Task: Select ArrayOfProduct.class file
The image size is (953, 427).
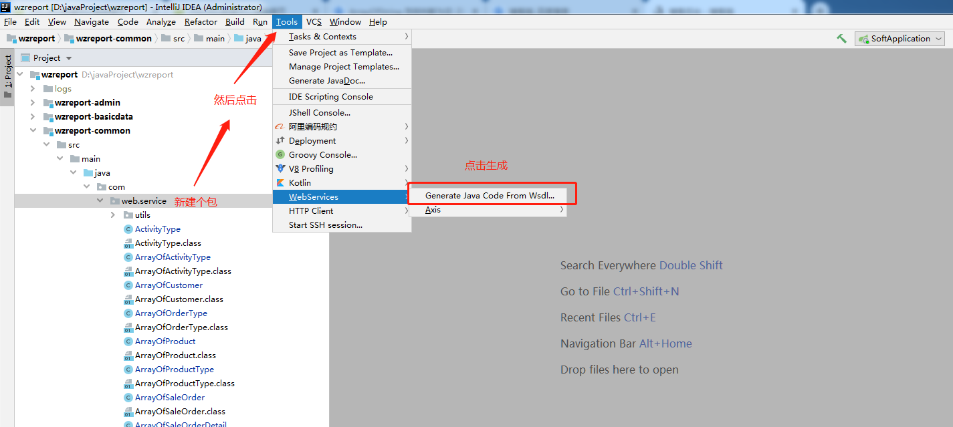Action: [175, 355]
